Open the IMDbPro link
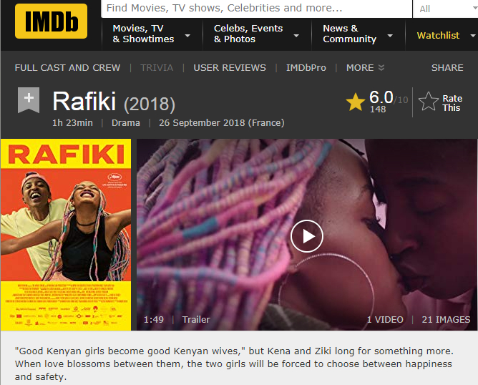This screenshot has width=478, height=385. pyautogui.click(x=306, y=68)
